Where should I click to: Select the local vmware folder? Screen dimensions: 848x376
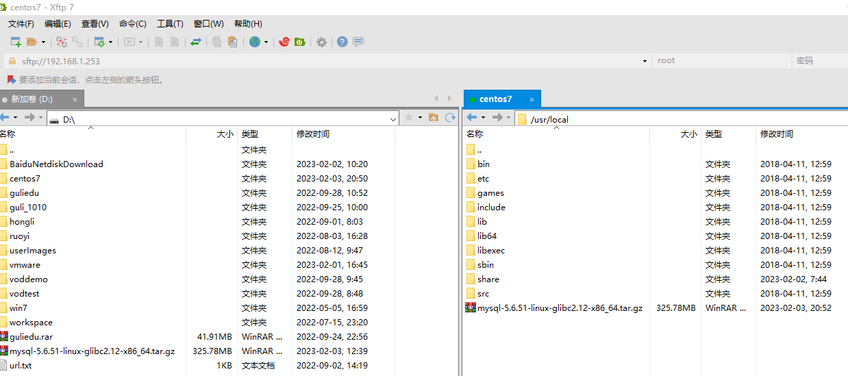(25, 264)
